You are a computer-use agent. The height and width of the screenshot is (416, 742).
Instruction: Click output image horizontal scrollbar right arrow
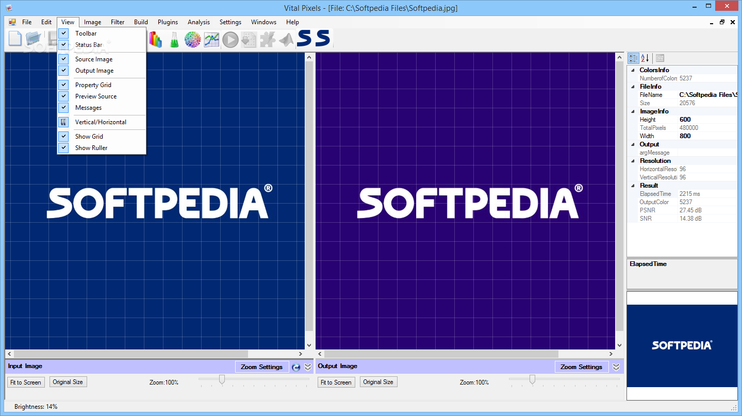[x=611, y=354]
